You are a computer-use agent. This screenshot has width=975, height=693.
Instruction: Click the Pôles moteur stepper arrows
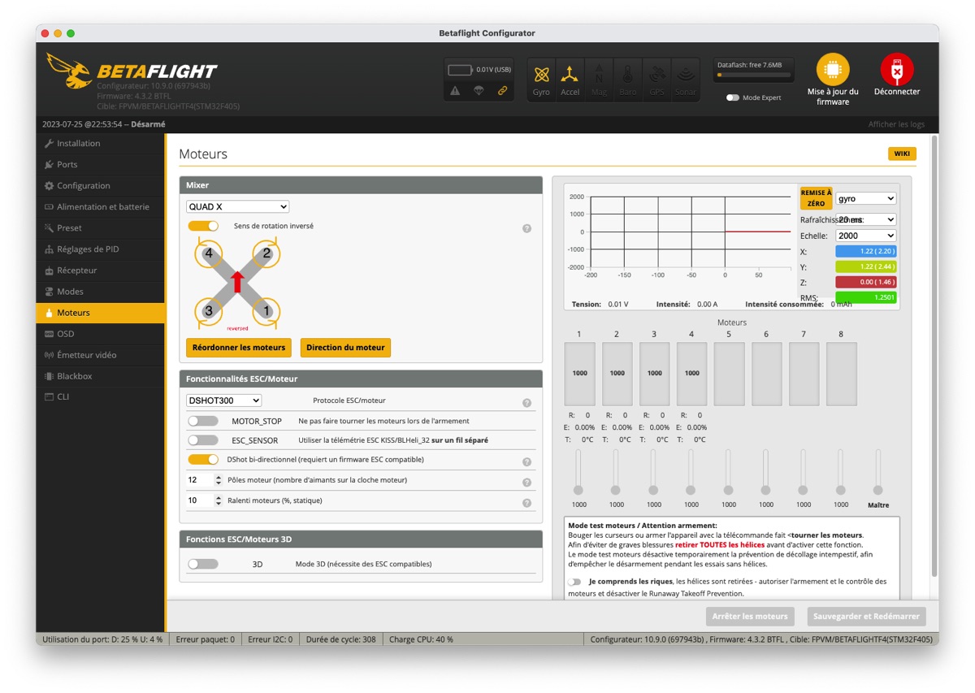(x=219, y=480)
